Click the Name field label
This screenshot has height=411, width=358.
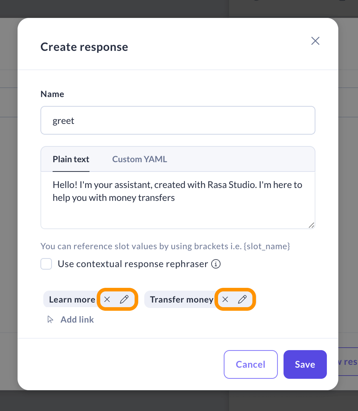(x=52, y=94)
